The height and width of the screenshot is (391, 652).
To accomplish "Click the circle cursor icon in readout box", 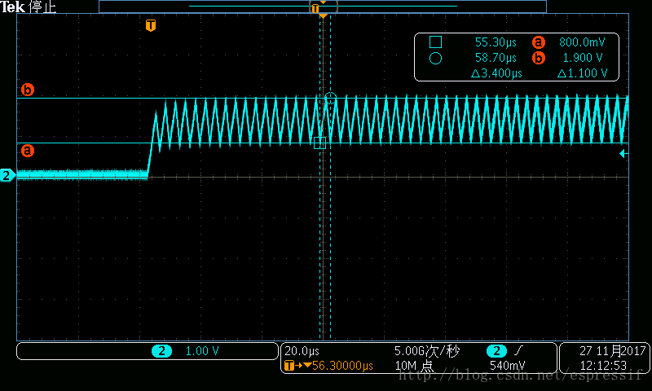I will click(435, 58).
